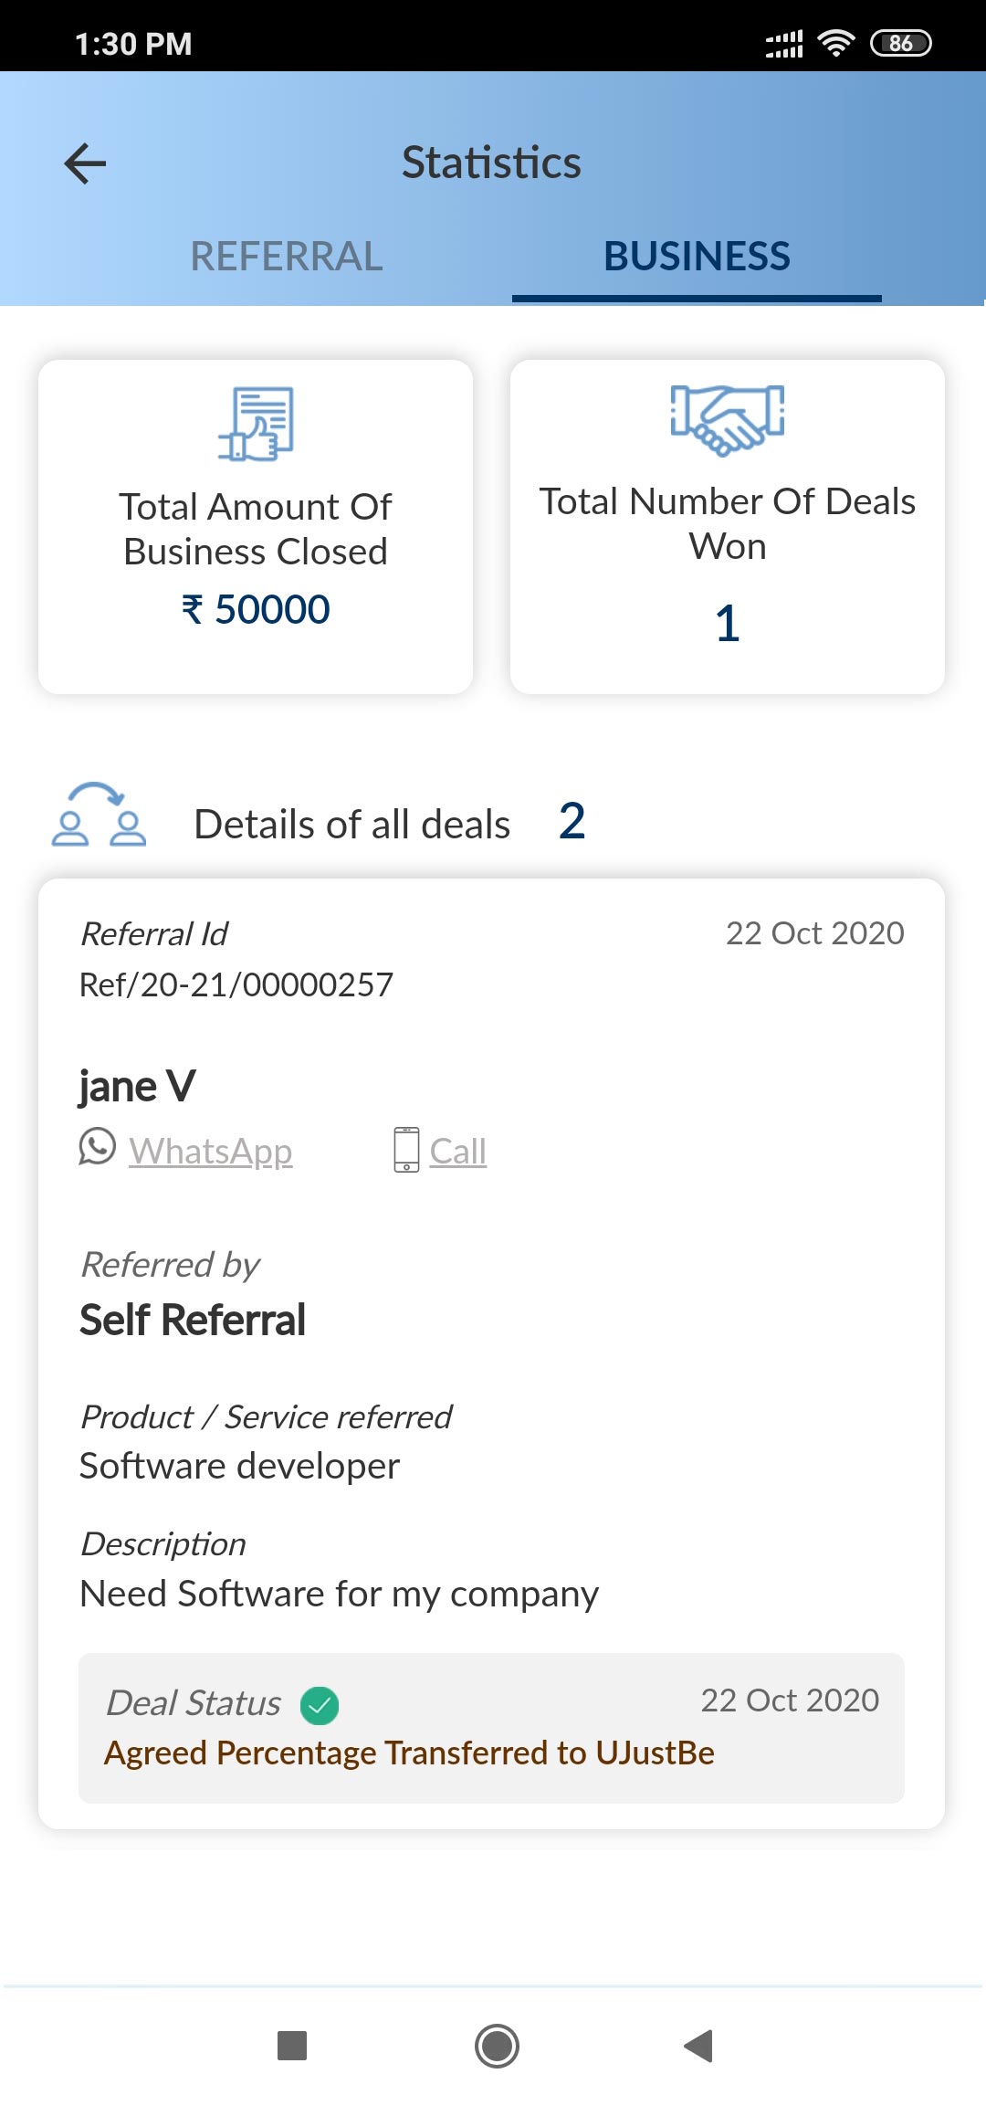Tap the phone icon next to Call
The image size is (986, 2116).
tap(406, 1150)
